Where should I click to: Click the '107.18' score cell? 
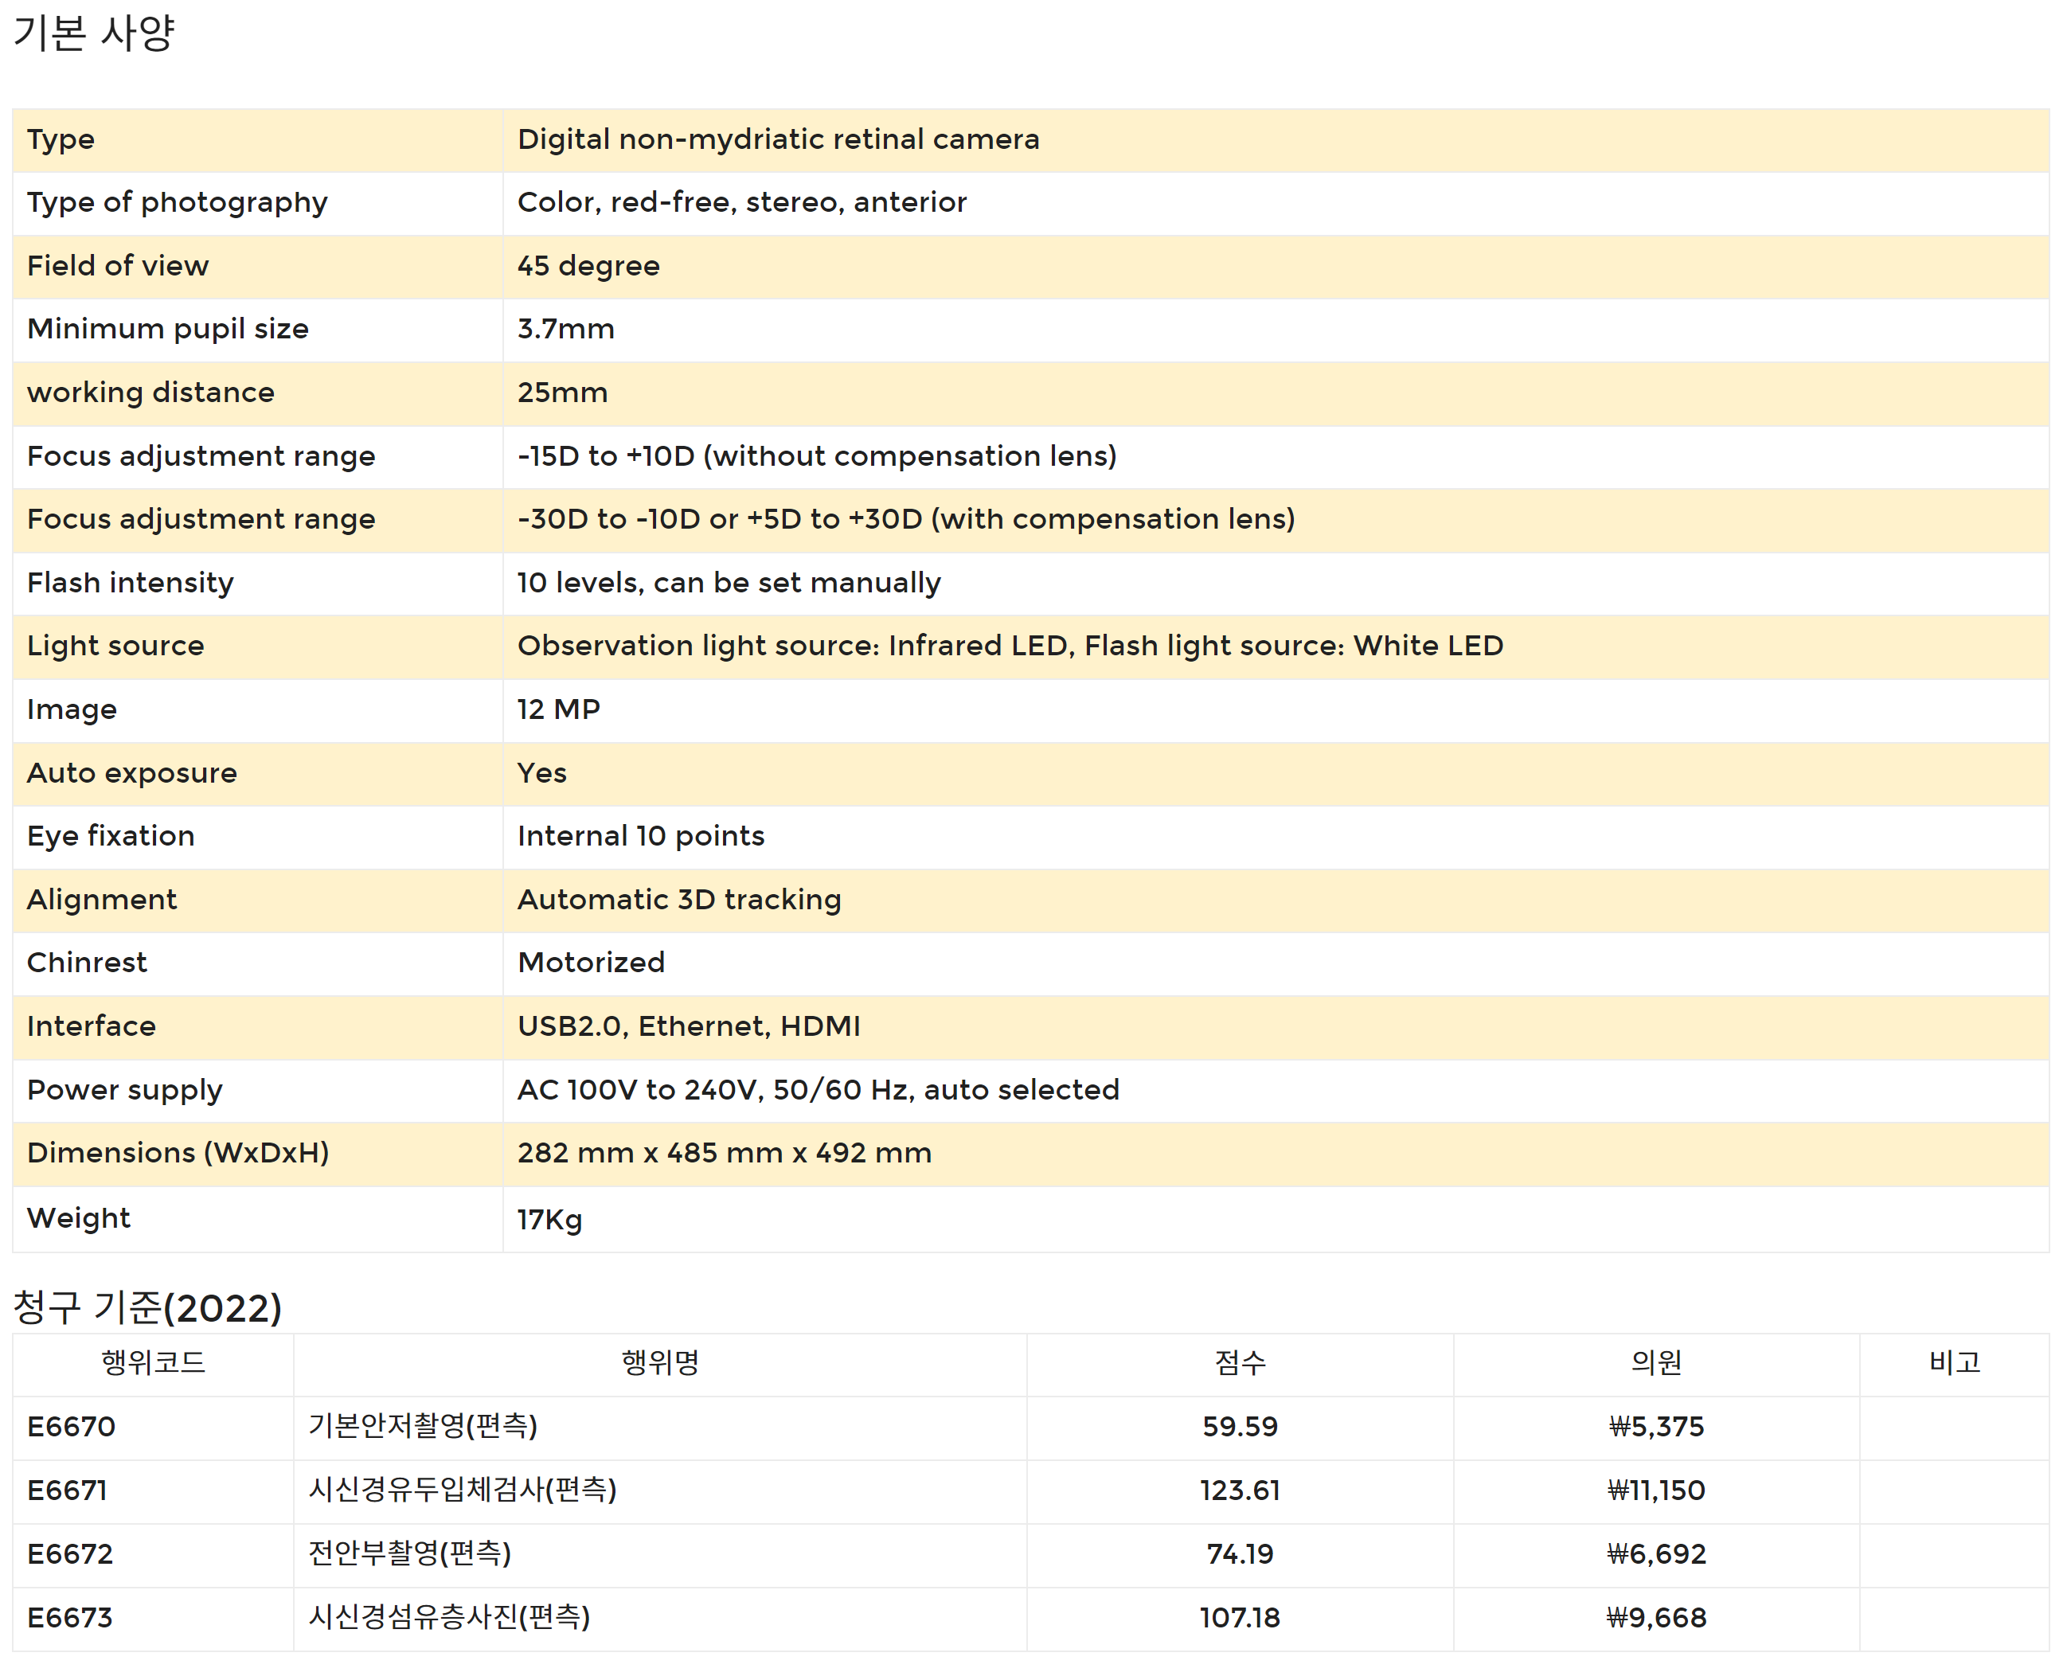1241,1618
